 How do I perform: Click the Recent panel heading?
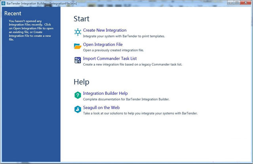coord(13,13)
